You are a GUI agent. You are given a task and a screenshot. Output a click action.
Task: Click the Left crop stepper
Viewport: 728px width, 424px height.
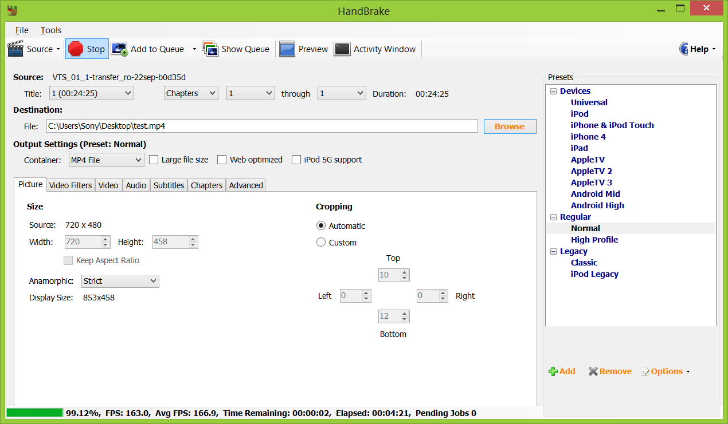pos(355,296)
